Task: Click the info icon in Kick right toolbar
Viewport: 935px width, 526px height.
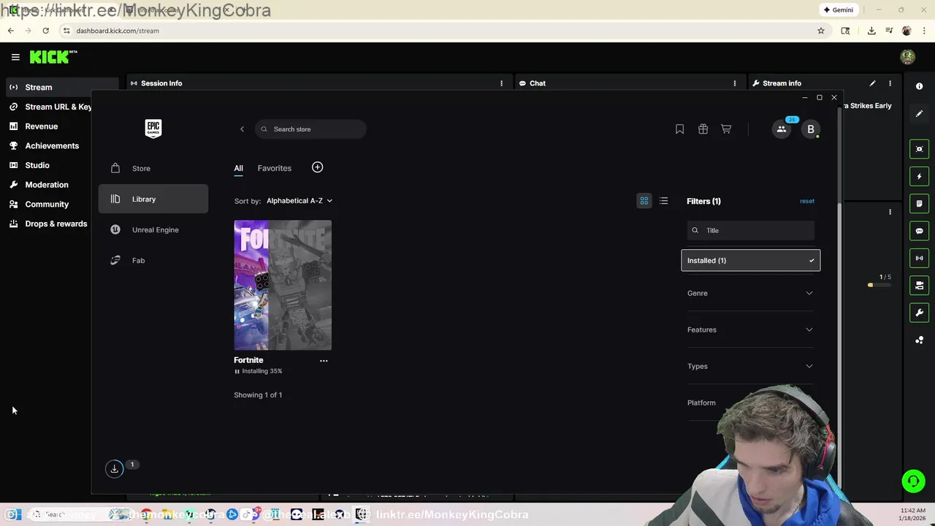Action: coord(919,86)
